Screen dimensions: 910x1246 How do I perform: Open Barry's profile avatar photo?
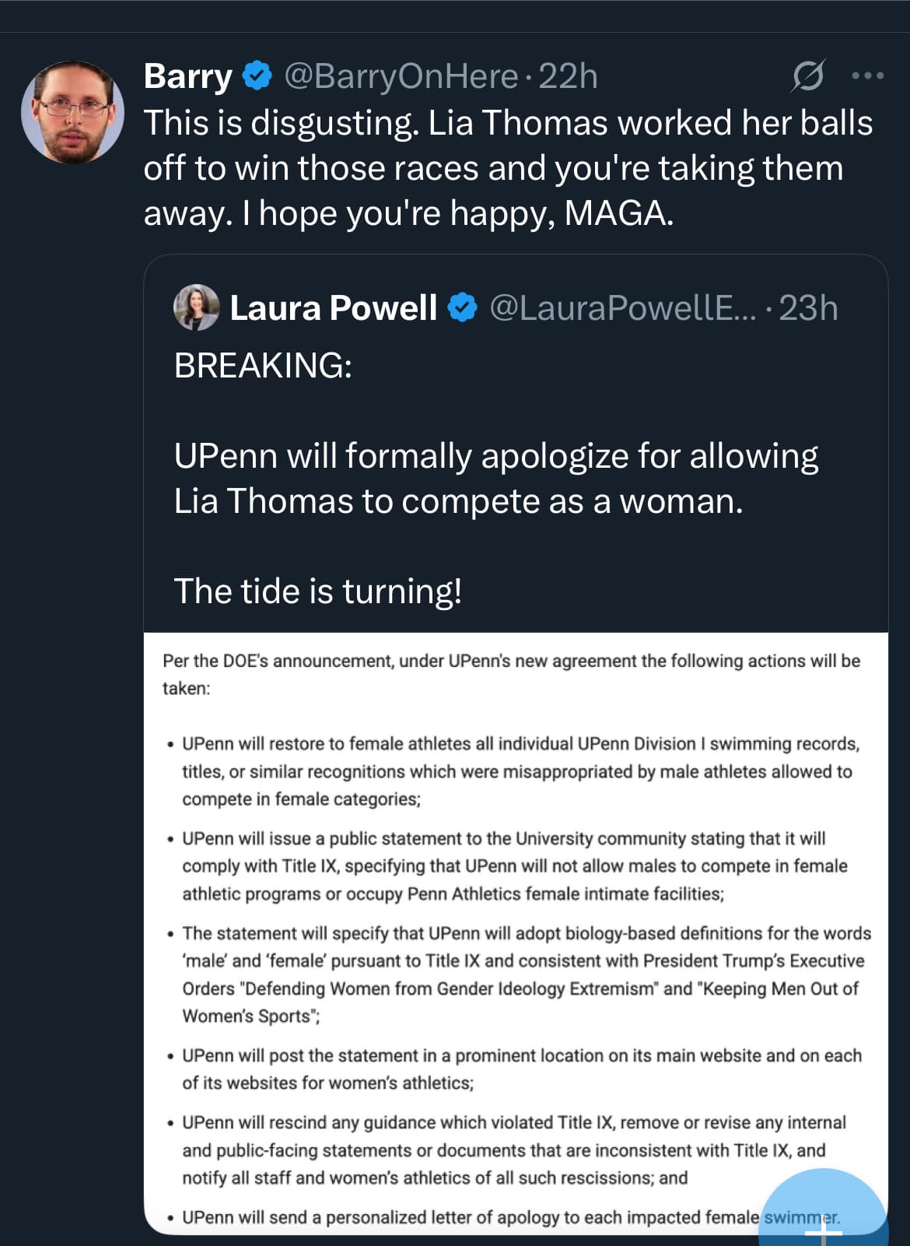[x=72, y=112]
